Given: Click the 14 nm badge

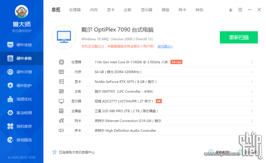Looking at the screenshot, I should point(176,62).
